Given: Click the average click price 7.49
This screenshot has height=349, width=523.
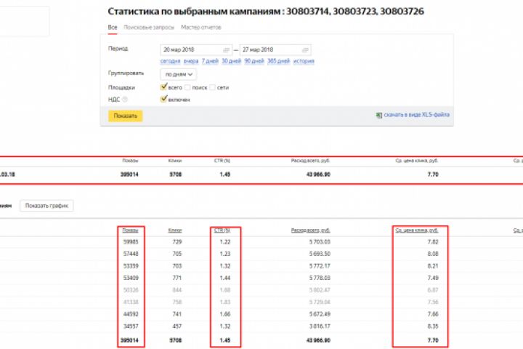Looking at the screenshot, I should [433, 278].
